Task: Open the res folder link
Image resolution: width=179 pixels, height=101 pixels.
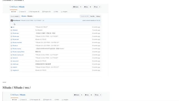Action: point(13,27)
